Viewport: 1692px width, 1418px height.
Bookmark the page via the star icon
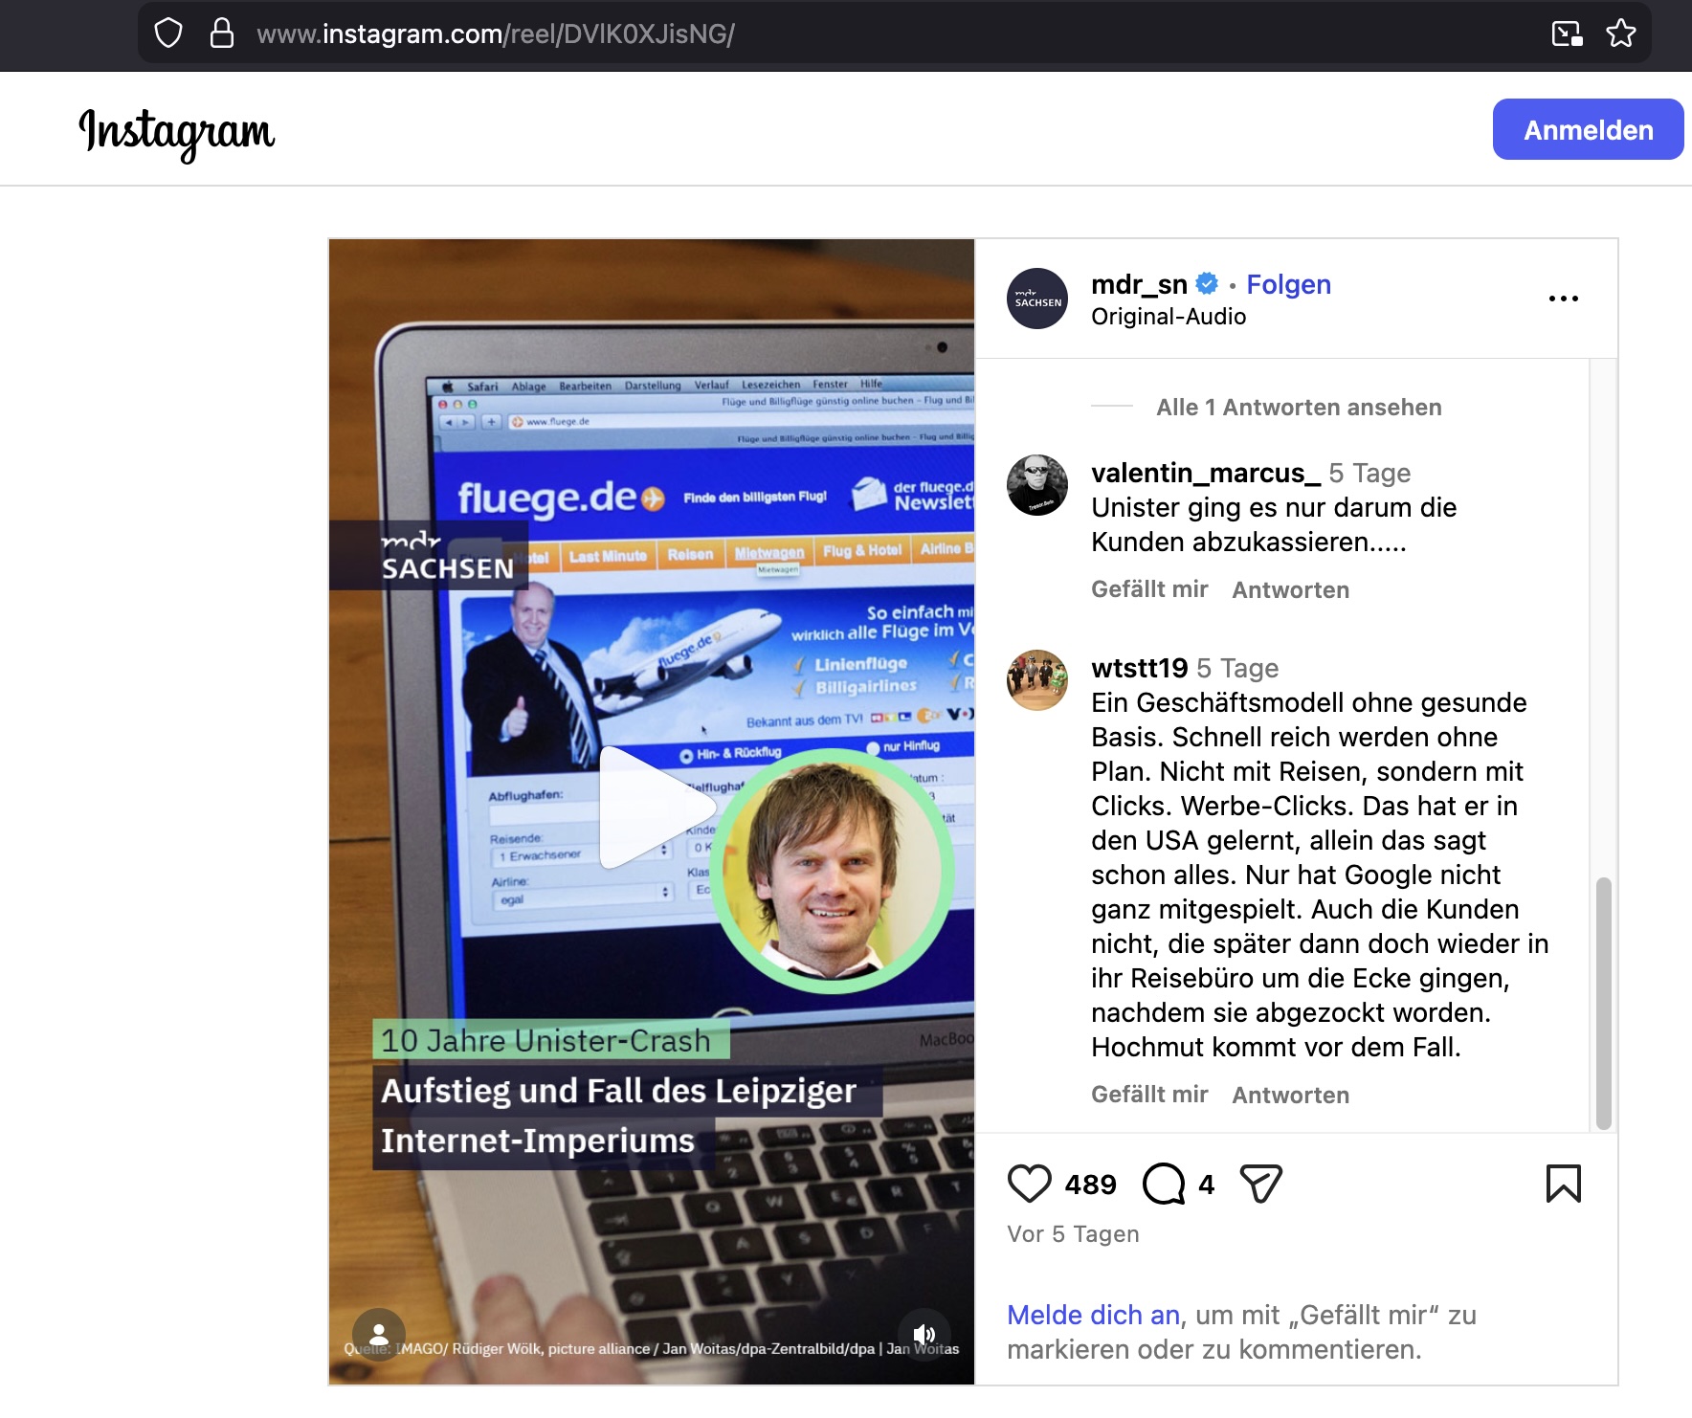point(1621,33)
